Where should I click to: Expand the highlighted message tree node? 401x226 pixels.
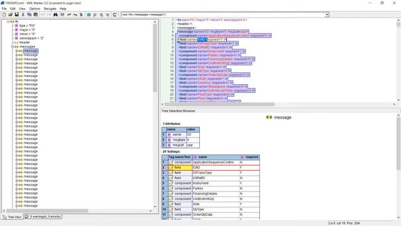pos(16,51)
